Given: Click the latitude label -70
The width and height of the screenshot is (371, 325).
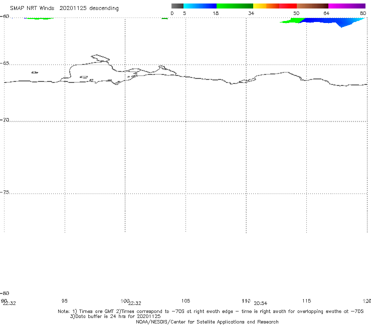Looking at the screenshot, I should [x=5, y=120].
